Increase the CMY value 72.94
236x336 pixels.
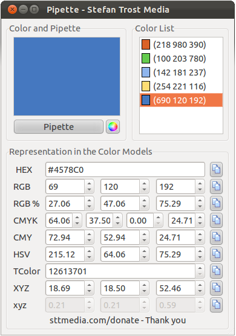point(89,234)
